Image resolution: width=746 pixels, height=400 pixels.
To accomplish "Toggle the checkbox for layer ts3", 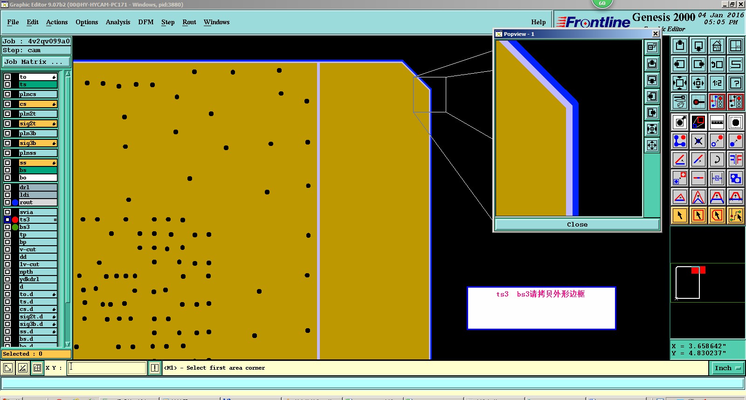I will [7, 220].
